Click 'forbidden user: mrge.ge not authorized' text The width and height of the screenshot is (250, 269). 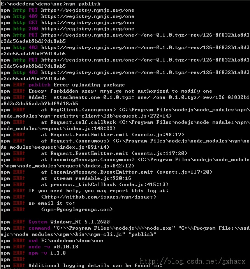click(109, 91)
